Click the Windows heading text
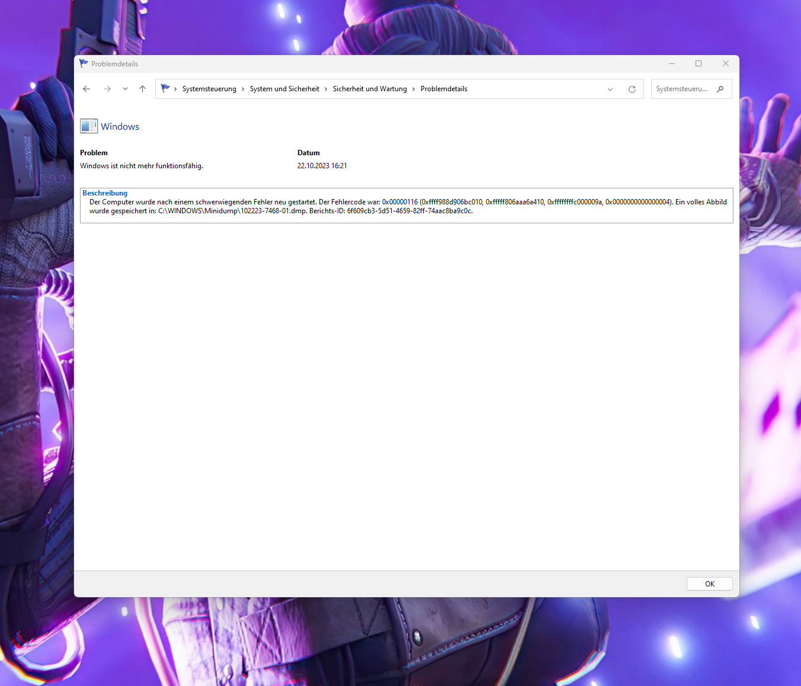The height and width of the screenshot is (686, 801). pos(120,127)
